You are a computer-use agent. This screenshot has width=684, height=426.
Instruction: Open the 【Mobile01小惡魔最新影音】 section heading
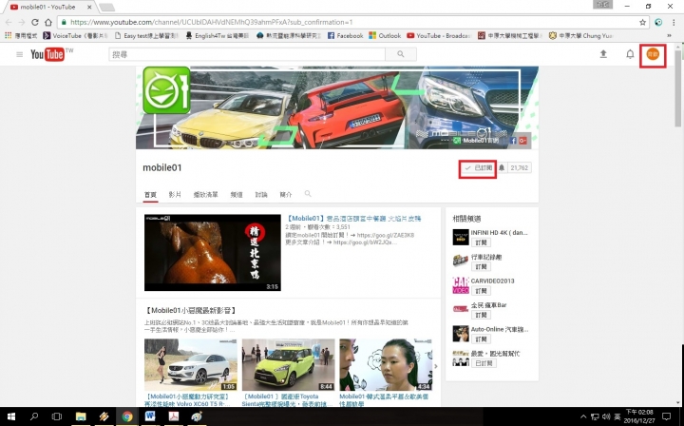(x=191, y=310)
